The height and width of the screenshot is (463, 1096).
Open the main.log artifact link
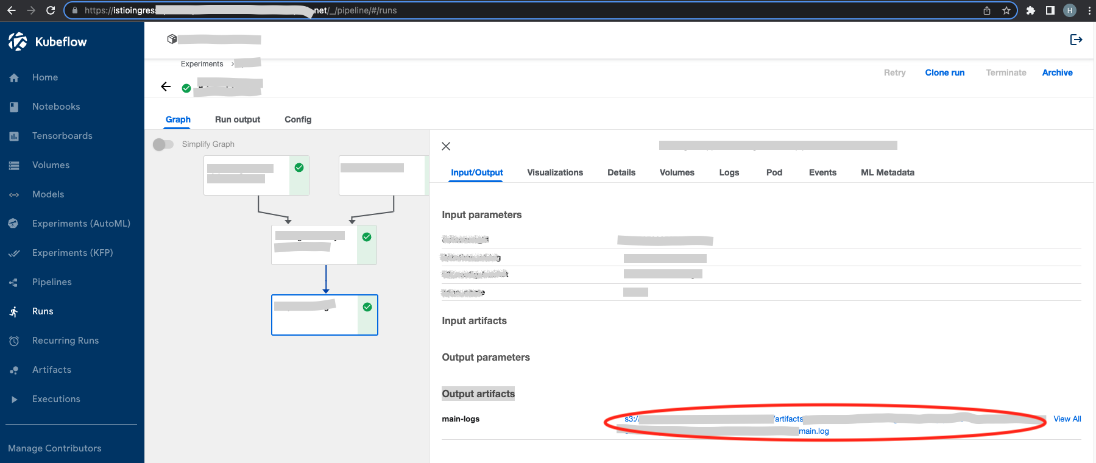[x=814, y=431]
